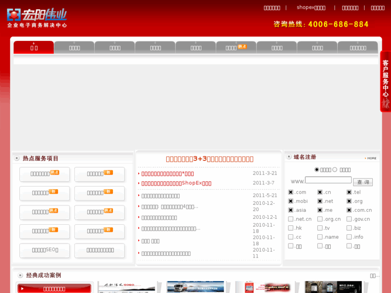Uncheck the .tel checkbox
The width and height of the screenshot is (391, 293).
click(349, 192)
